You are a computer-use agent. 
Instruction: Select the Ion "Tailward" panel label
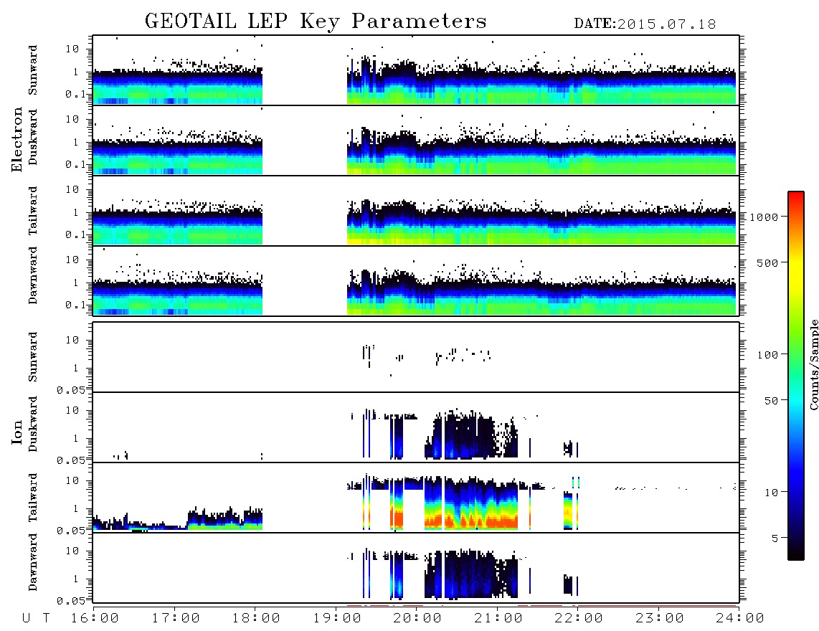33,498
